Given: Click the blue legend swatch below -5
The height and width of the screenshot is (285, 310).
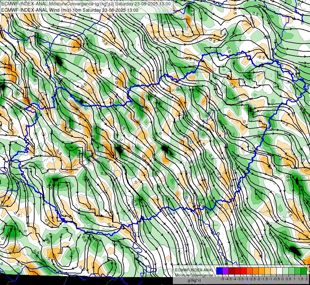Looking at the screenshot, I should (x=219, y=271).
